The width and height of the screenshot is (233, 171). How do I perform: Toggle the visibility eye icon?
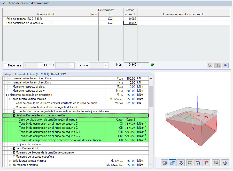click(225, 65)
